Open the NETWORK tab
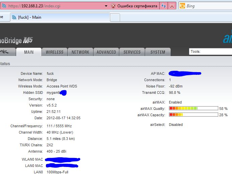The height and width of the screenshot is (174, 232). tap(80, 52)
